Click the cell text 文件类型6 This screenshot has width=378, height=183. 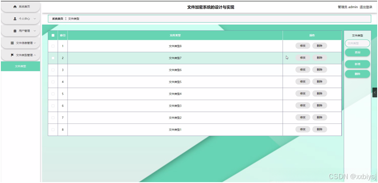click(175, 70)
